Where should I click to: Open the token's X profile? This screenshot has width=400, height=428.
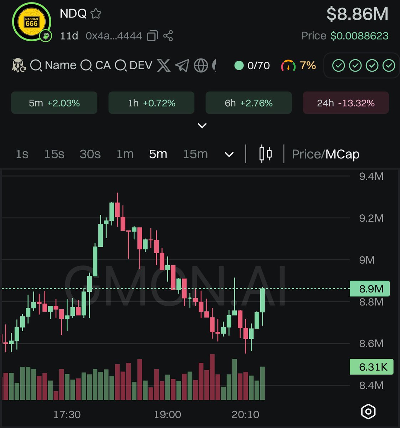(x=164, y=65)
